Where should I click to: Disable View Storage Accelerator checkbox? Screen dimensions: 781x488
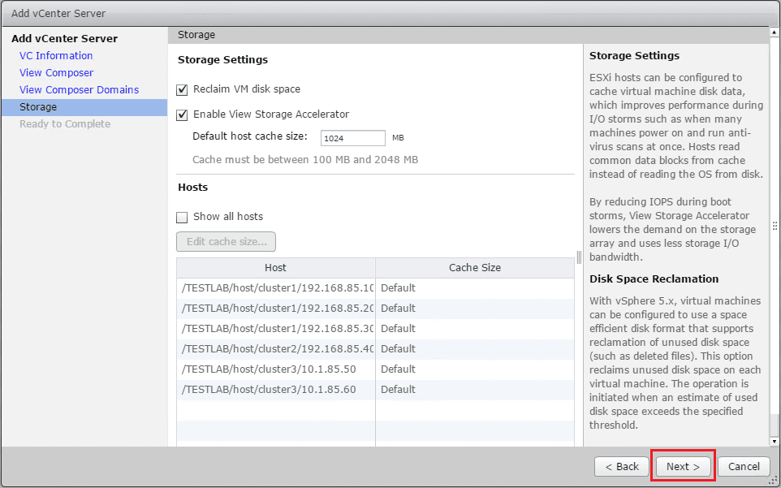[182, 114]
